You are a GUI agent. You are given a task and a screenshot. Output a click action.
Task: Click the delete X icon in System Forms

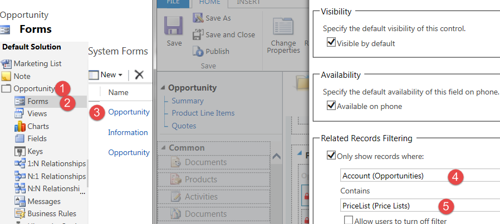[139, 74]
